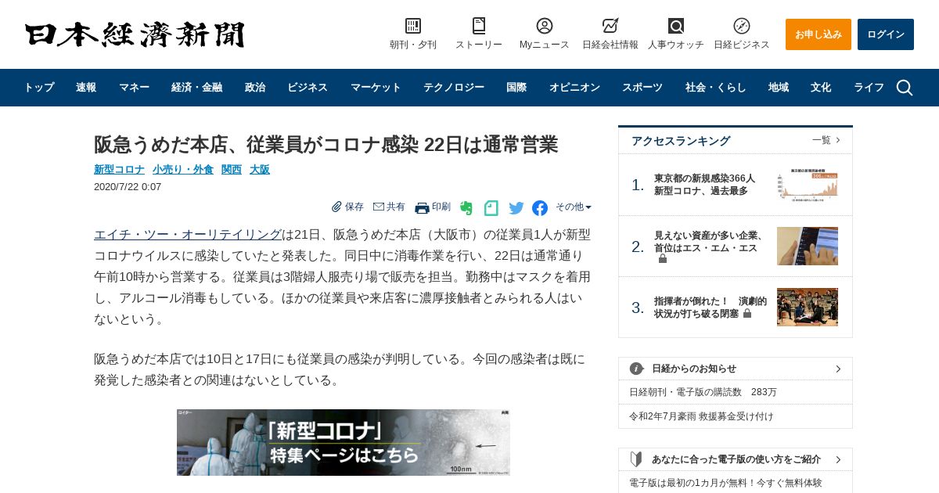Open the ストーリー icon
939x493 pixels.
pos(479,26)
